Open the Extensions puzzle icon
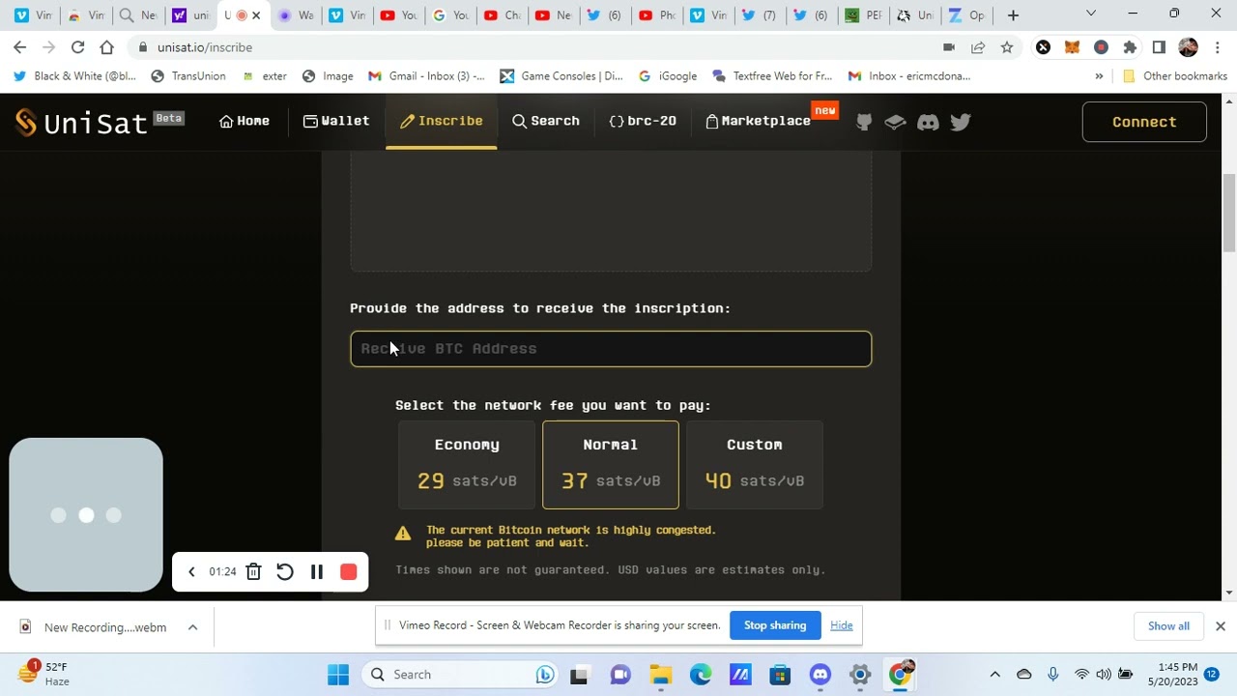This screenshot has width=1237, height=696. click(x=1130, y=47)
